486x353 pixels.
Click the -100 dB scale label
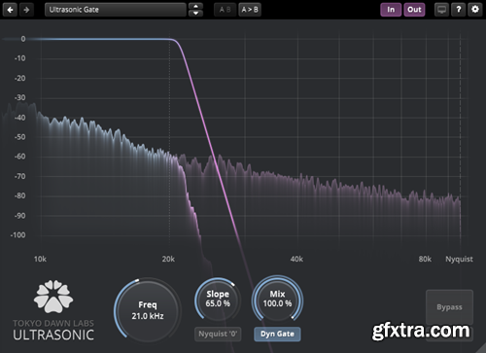17,235
